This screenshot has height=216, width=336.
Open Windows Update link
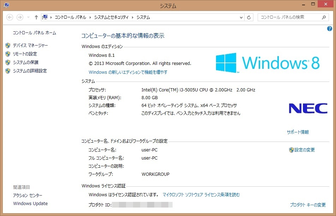coord(30,204)
